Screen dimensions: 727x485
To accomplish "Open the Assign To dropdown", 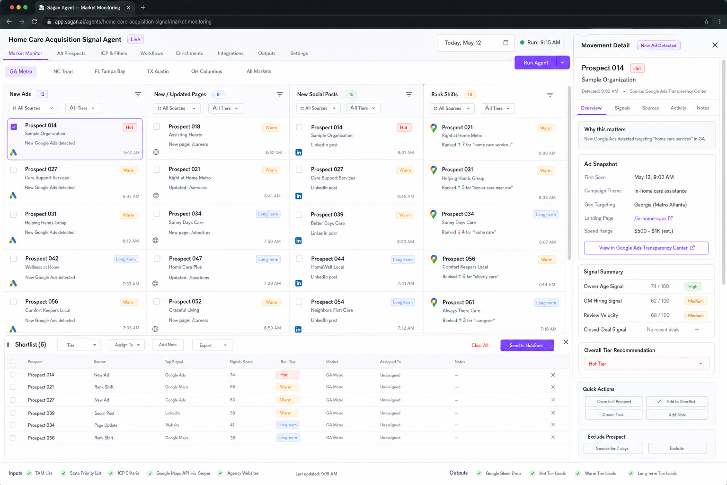I will [127, 345].
